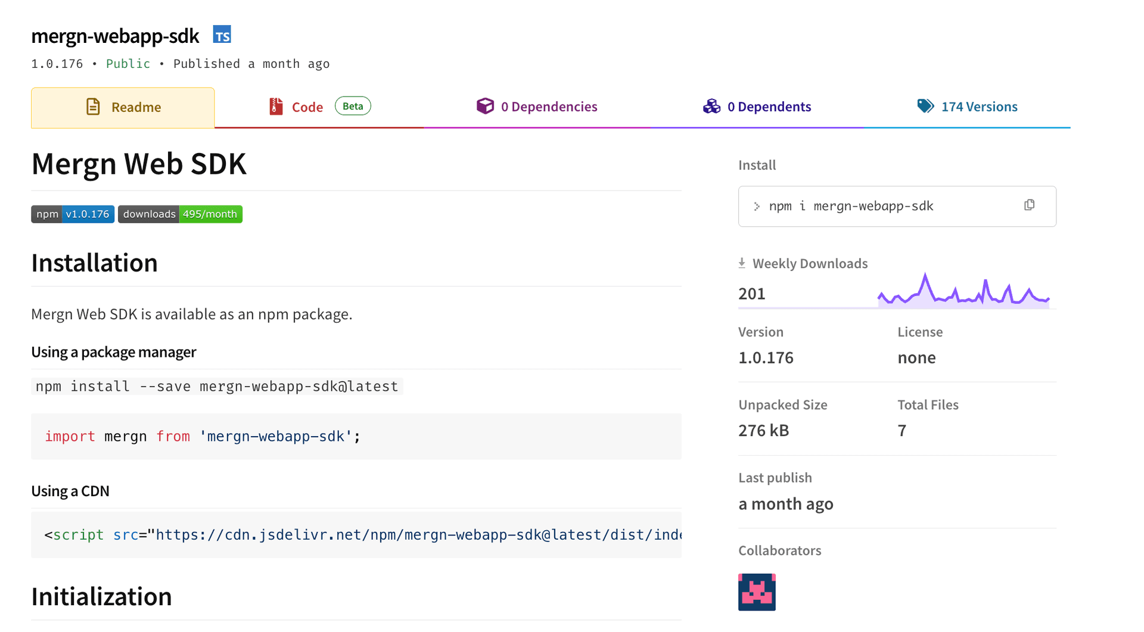Screen dimensions: 1144x632
Task: Switch to the Code tab
Action: coord(307,107)
